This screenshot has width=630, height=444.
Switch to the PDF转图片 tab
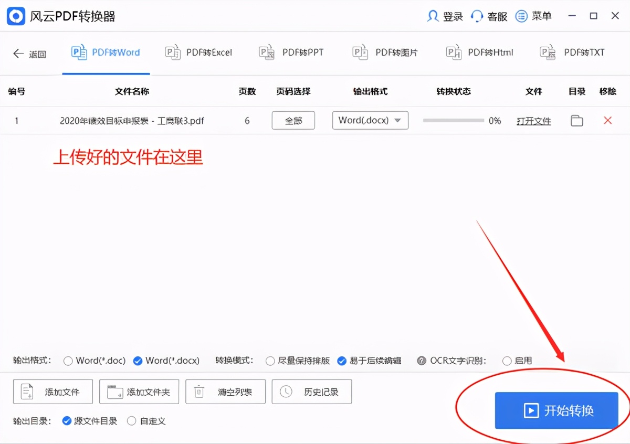(385, 52)
